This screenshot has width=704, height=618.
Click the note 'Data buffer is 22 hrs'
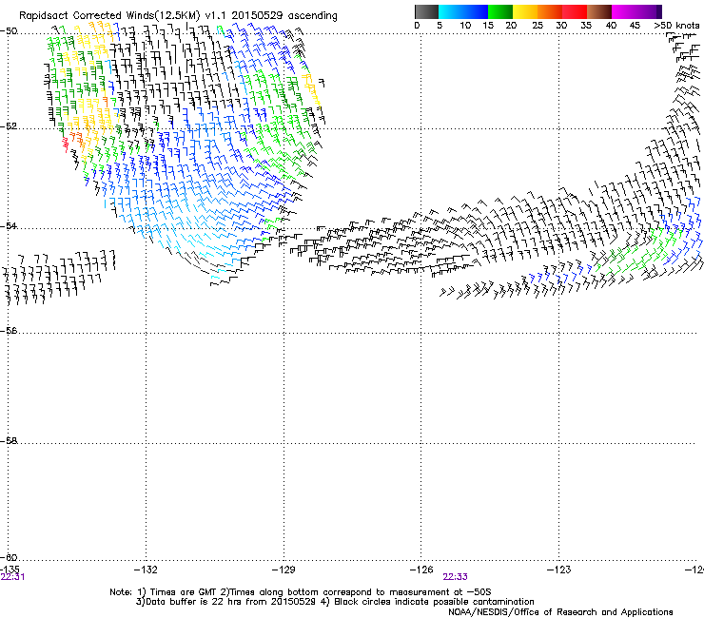(x=194, y=602)
